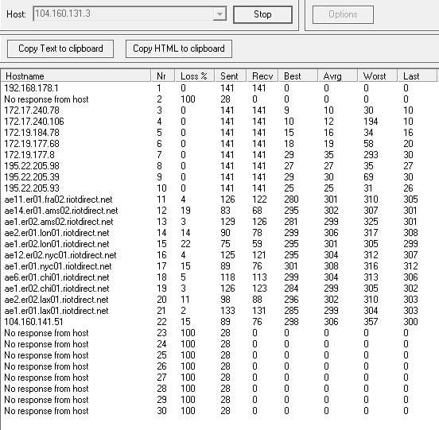The height and width of the screenshot is (430, 439).
Task: Open the Host address dropdown arrow
Action: click(x=219, y=14)
